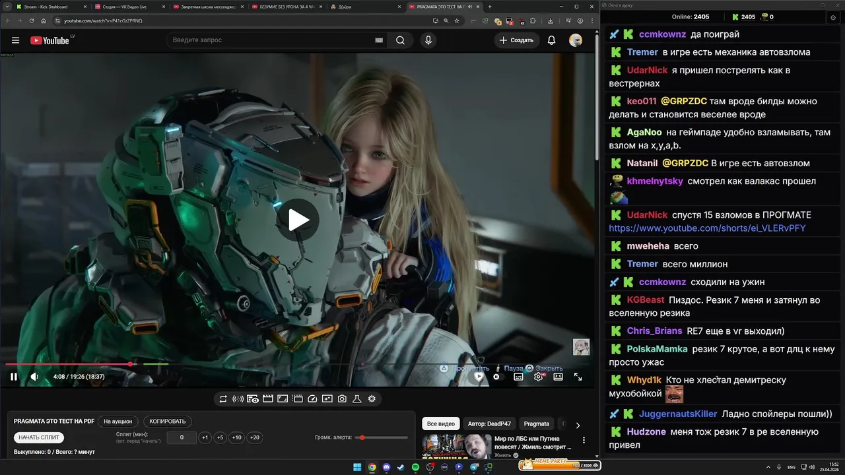
Task: Open the YouTube hamburger guide menu
Action: [15, 40]
